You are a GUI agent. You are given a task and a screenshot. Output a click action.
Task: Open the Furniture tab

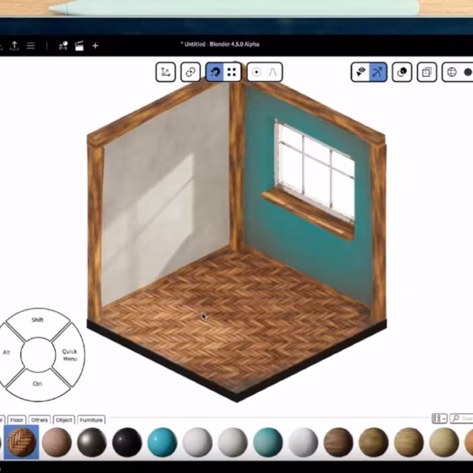point(91,419)
